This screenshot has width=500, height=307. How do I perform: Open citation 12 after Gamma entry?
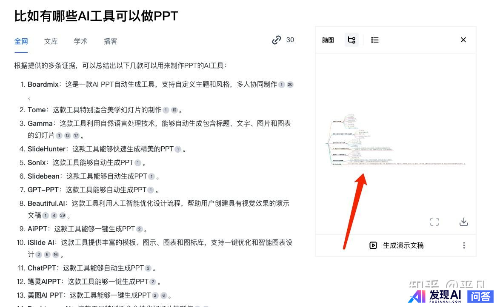point(68,136)
